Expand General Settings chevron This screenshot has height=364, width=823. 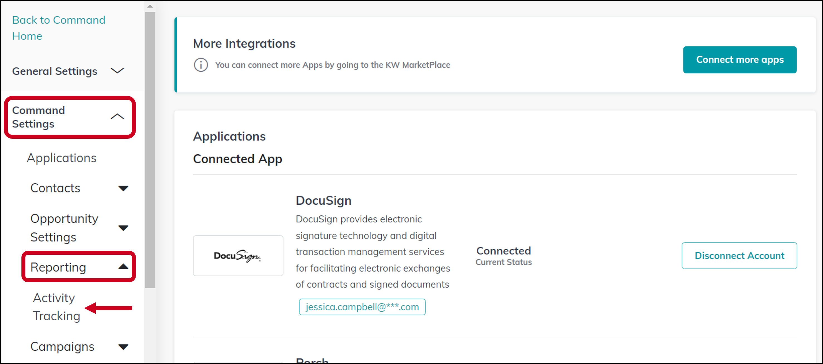pyautogui.click(x=117, y=71)
